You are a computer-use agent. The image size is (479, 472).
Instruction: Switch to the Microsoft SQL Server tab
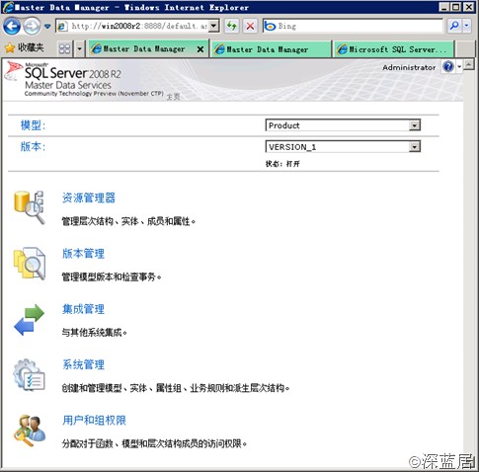pyautogui.click(x=394, y=49)
